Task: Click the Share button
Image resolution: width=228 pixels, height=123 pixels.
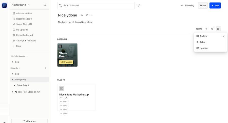Action: pyautogui.click(x=203, y=6)
